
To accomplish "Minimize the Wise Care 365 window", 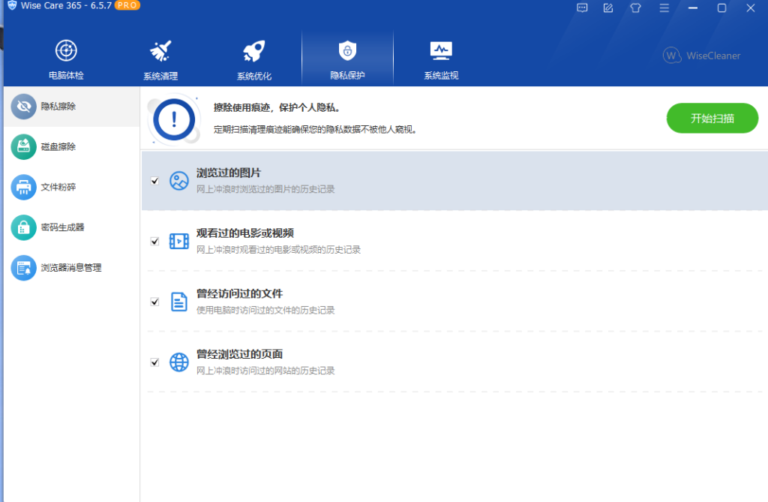I will 692,8.
